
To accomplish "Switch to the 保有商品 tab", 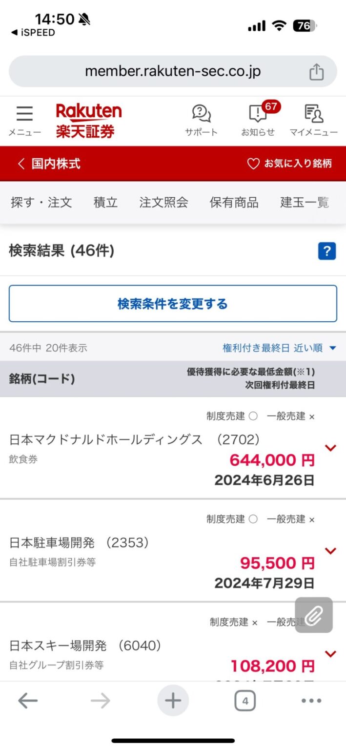I will 234,203.
